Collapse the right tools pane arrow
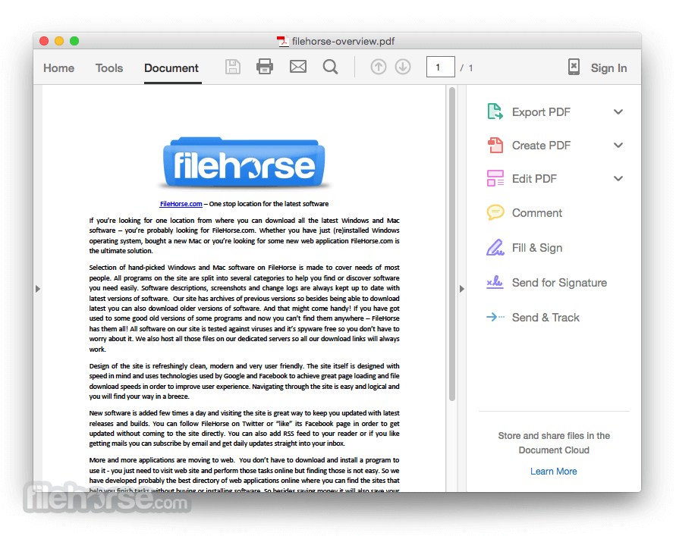The image size is (676, 536). (x=462, y=289)
